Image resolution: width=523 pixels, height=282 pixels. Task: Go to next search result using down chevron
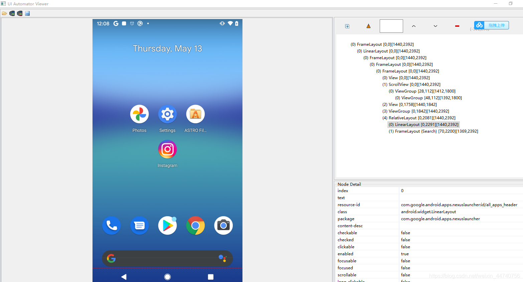(435, 26)
